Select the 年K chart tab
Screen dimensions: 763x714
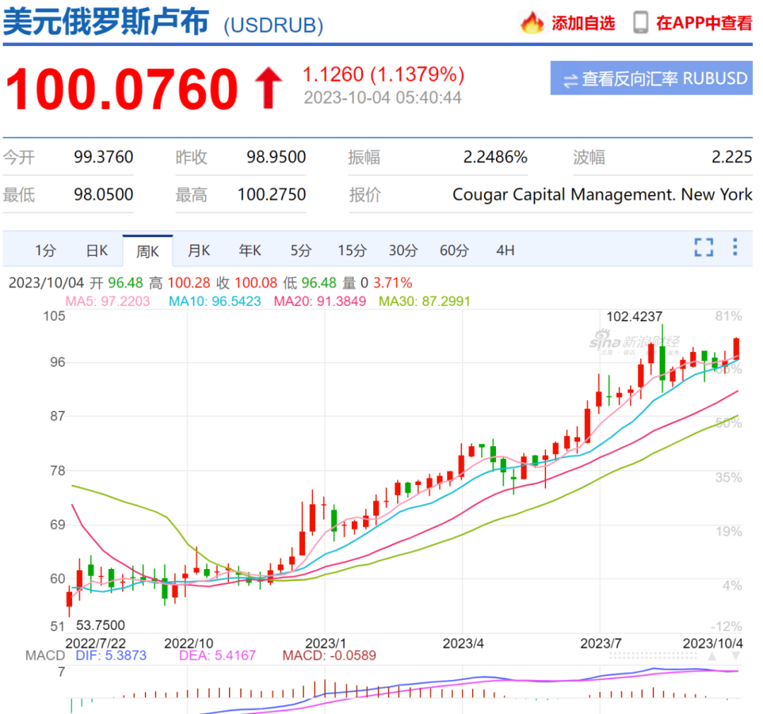coord(249,251)
